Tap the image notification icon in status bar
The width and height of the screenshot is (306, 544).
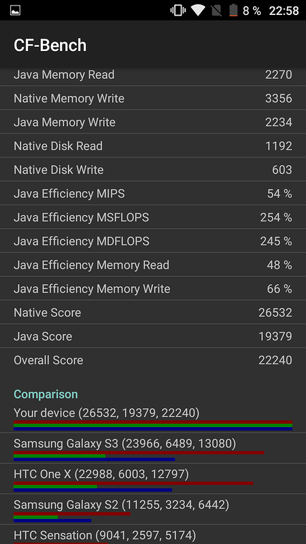15,10
